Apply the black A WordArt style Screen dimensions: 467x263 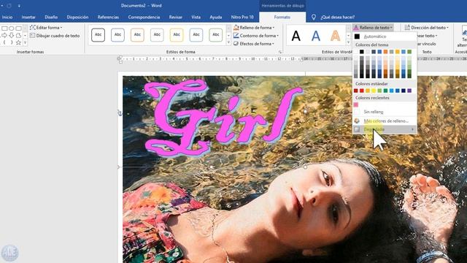(296, 36)
